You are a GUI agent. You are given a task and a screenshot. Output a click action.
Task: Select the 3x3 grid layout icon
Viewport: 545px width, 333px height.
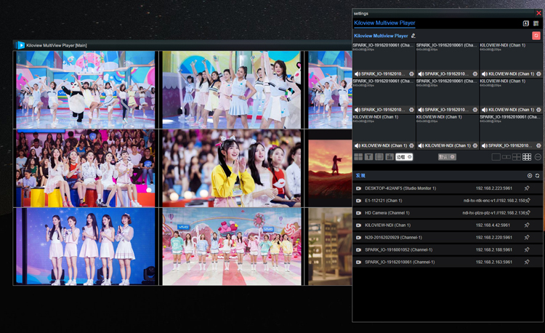[527, 157]
